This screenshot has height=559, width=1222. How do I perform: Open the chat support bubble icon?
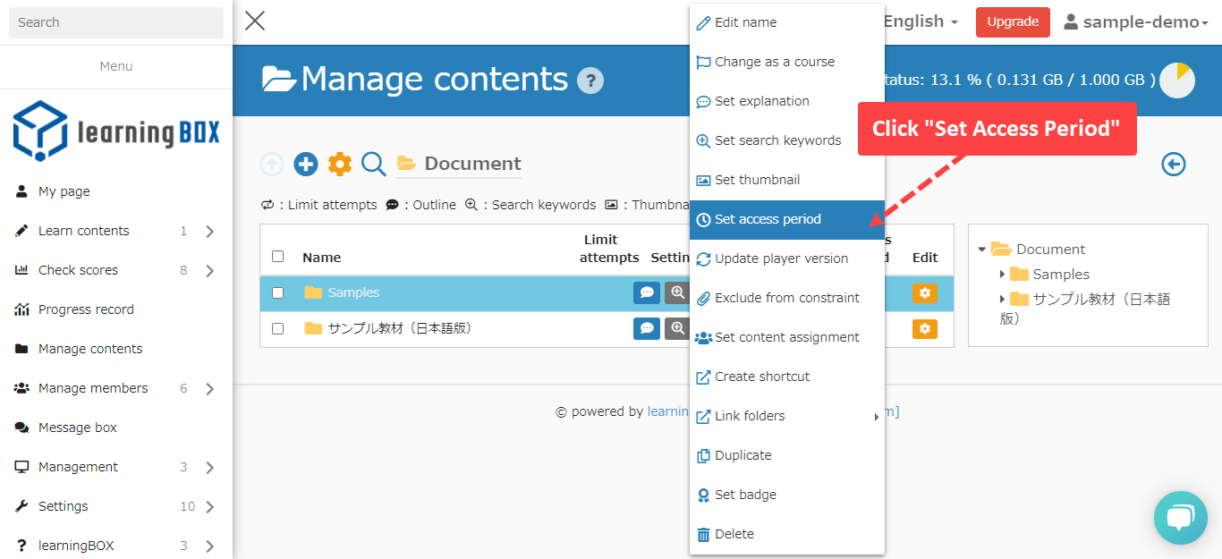pos(1180,518)
